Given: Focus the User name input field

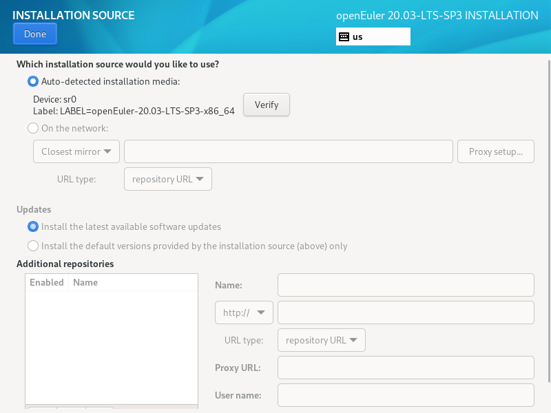Looking at the screenshot, I should [406, 395].
